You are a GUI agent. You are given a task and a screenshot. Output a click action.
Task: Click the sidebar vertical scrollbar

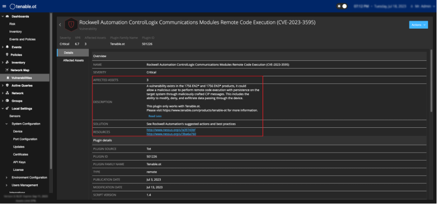(51, 92)
